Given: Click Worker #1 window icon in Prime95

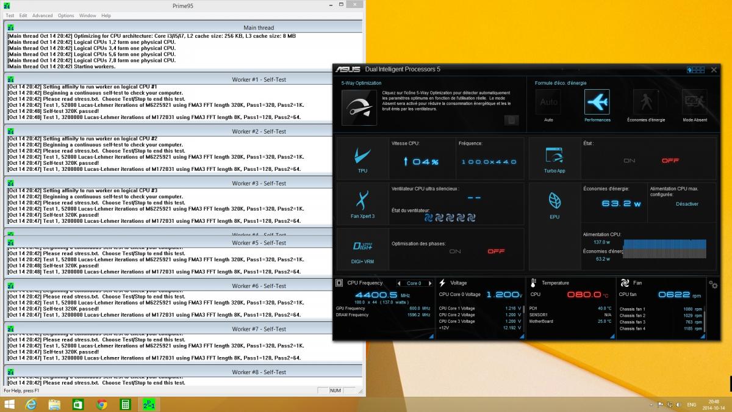Looking at the screenshot, I should [x=10, y=79].
